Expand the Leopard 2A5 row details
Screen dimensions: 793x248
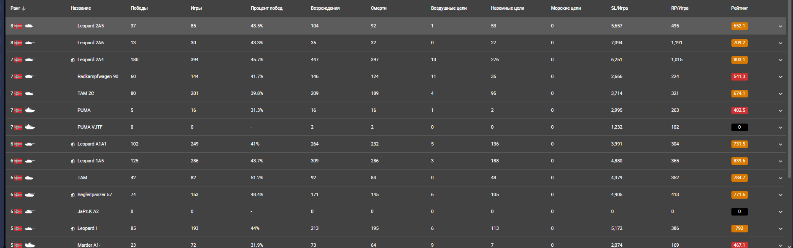tap(780, 26)
